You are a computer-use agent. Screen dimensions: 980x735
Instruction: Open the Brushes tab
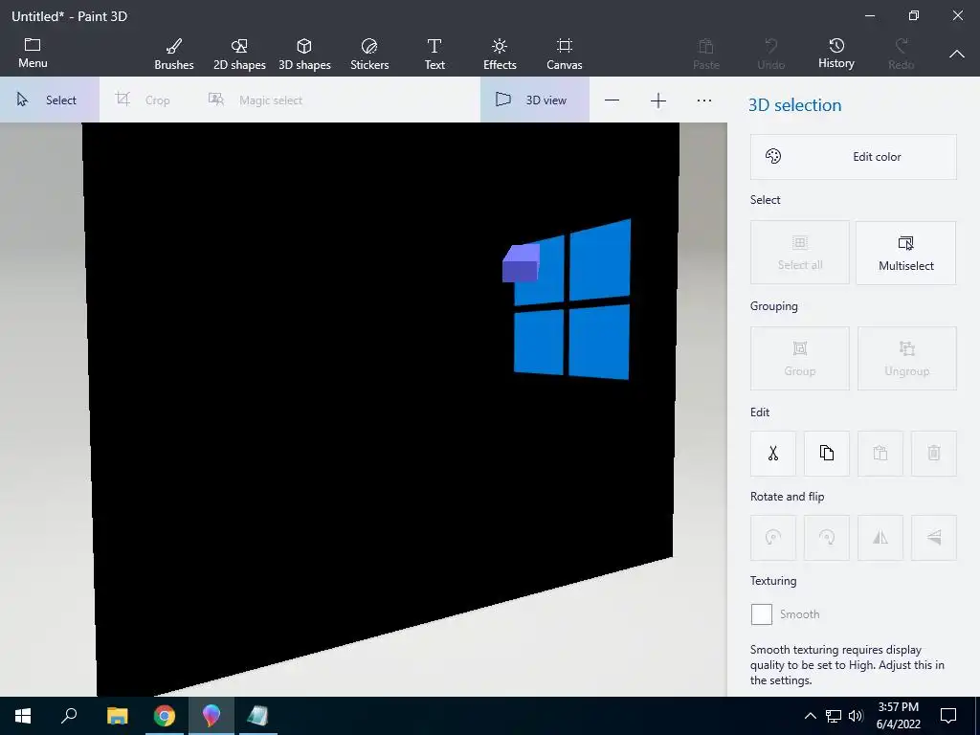click(174, 54)
